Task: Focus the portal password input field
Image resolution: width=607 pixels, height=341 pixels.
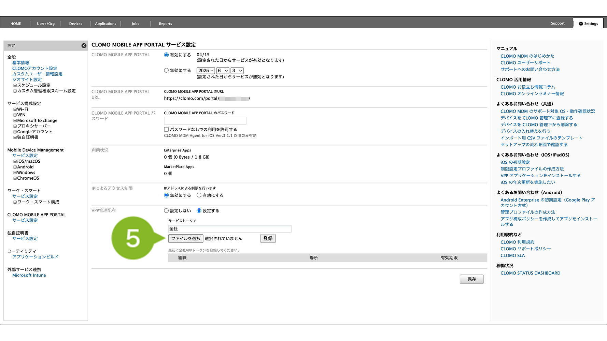Action: (x=205, y=121)
